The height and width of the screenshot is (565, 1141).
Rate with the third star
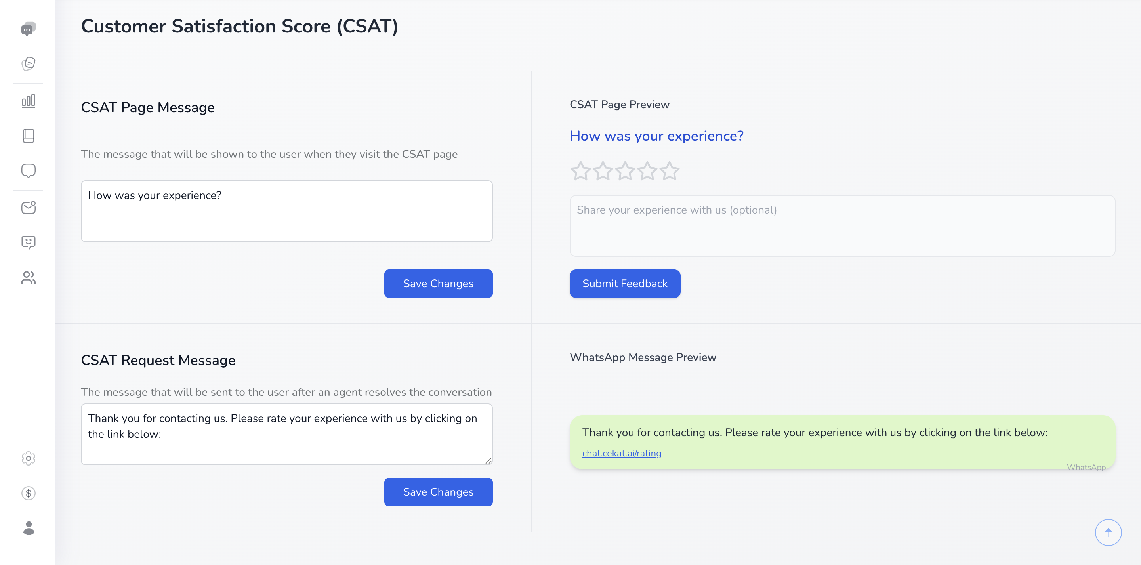tap(625, 171)
